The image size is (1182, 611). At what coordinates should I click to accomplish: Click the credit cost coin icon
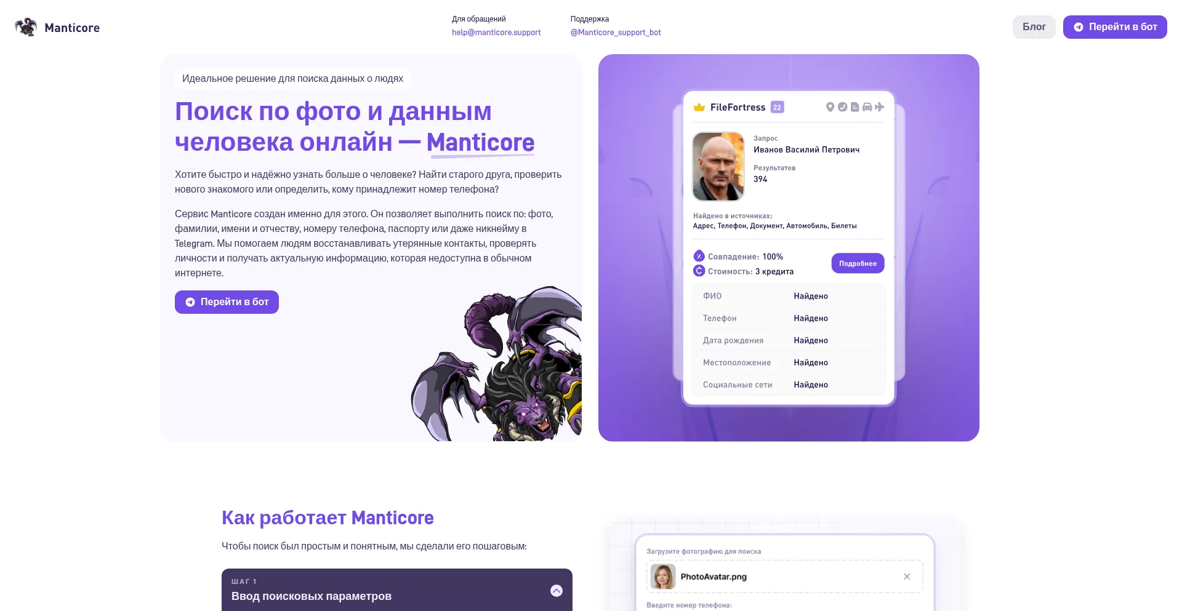[x=699, y=271]
